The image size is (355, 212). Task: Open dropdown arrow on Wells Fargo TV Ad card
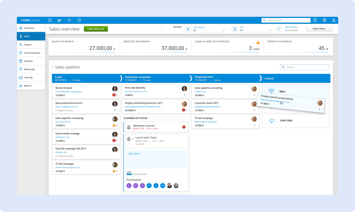(x=254, y=125)
